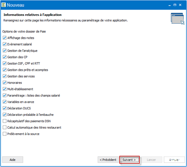The width and height of the screenshot is (187, 167).
Task: Click the Annuler button
Action: coord(174,160)
